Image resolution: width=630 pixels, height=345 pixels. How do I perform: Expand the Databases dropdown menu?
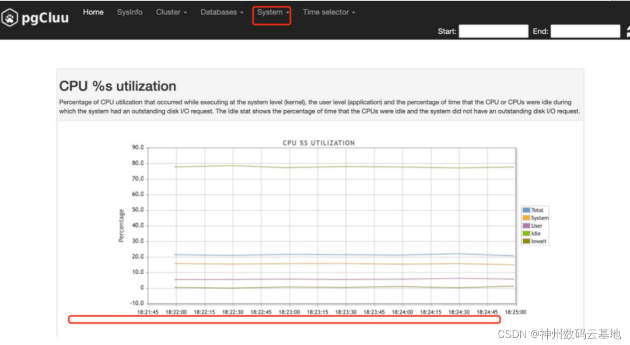[222, 12]
